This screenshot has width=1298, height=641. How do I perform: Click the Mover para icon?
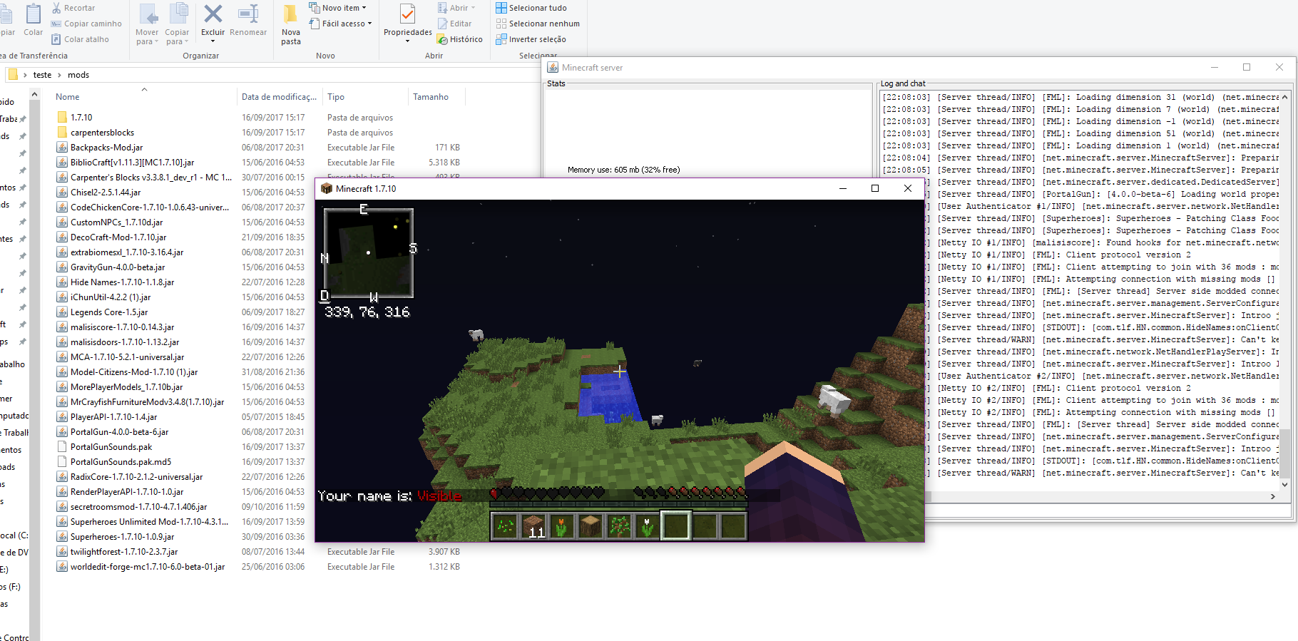click(148, 14)
